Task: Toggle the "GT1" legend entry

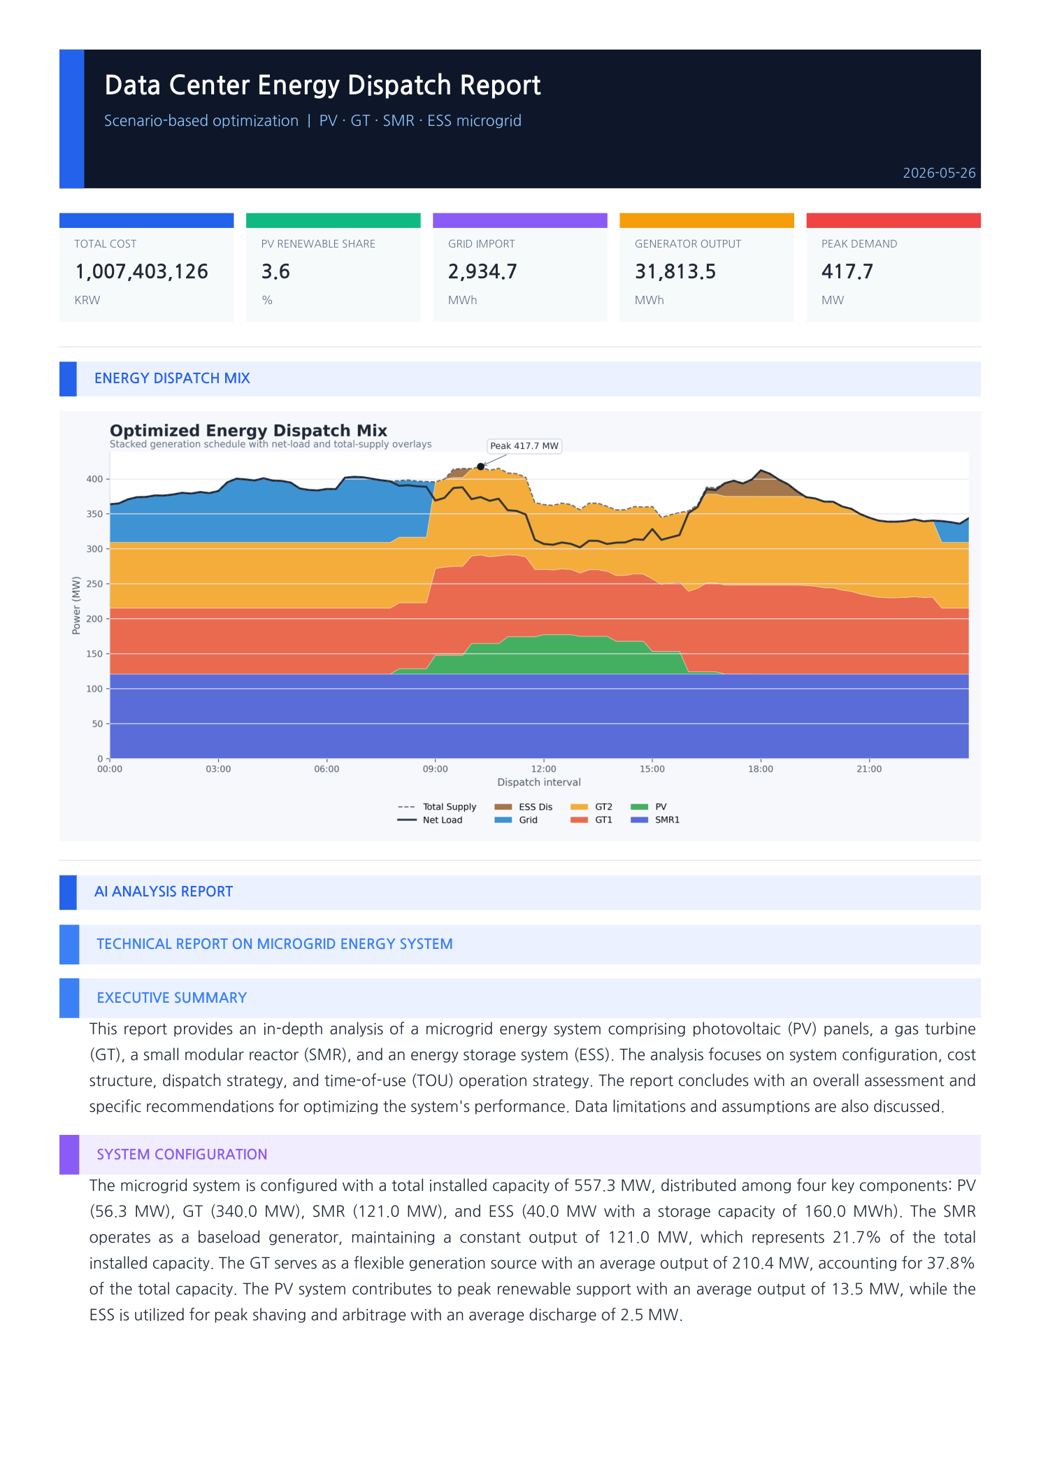Action: click(x=591, y=820)
